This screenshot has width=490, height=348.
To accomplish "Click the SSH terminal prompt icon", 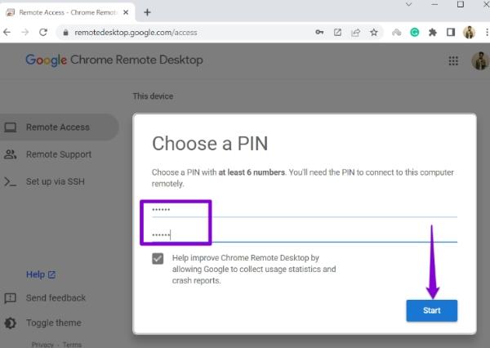I will coord(11,181).
